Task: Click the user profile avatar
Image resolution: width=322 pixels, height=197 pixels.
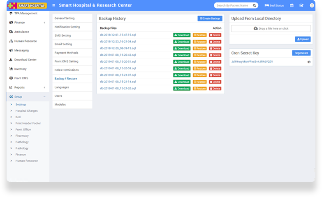Action: pyautogui.click(x=311, y=5)
